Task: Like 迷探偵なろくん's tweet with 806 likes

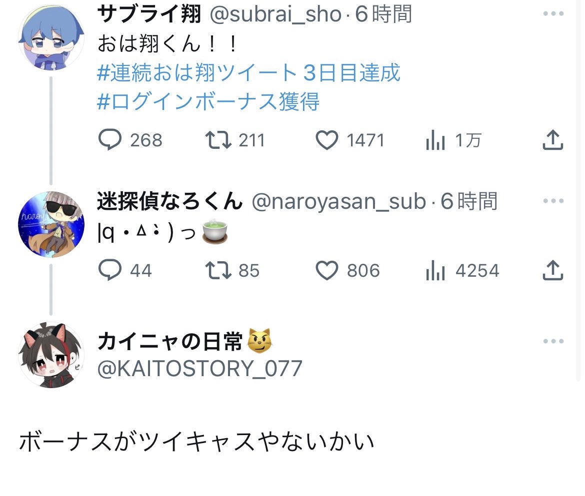Action: [x=327, y=270]
